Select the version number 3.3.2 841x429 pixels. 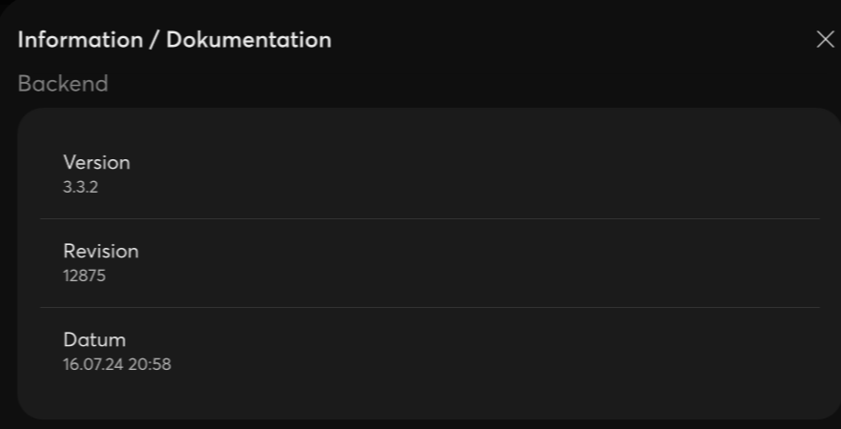(80, 187)
